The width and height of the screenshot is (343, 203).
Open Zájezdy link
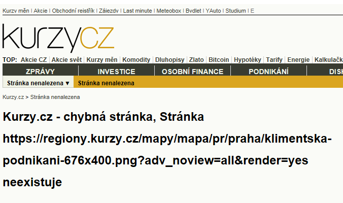pos(109,11)
